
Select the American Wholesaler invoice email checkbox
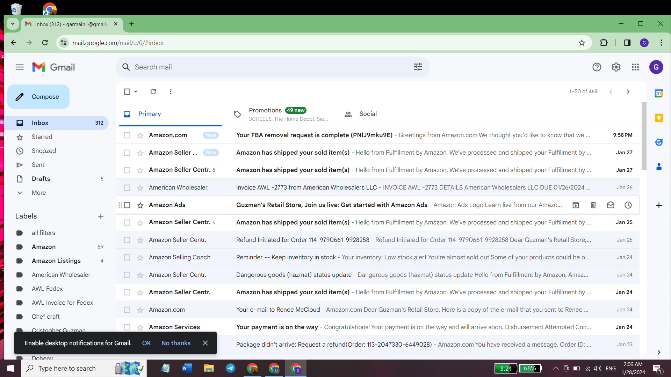127,187
